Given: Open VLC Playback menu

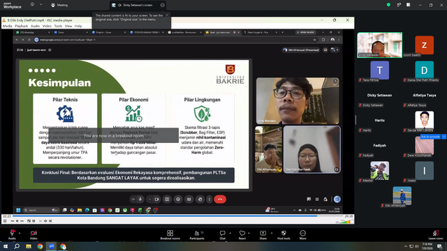Looking at the screenshot, I should tap(22, 26).
